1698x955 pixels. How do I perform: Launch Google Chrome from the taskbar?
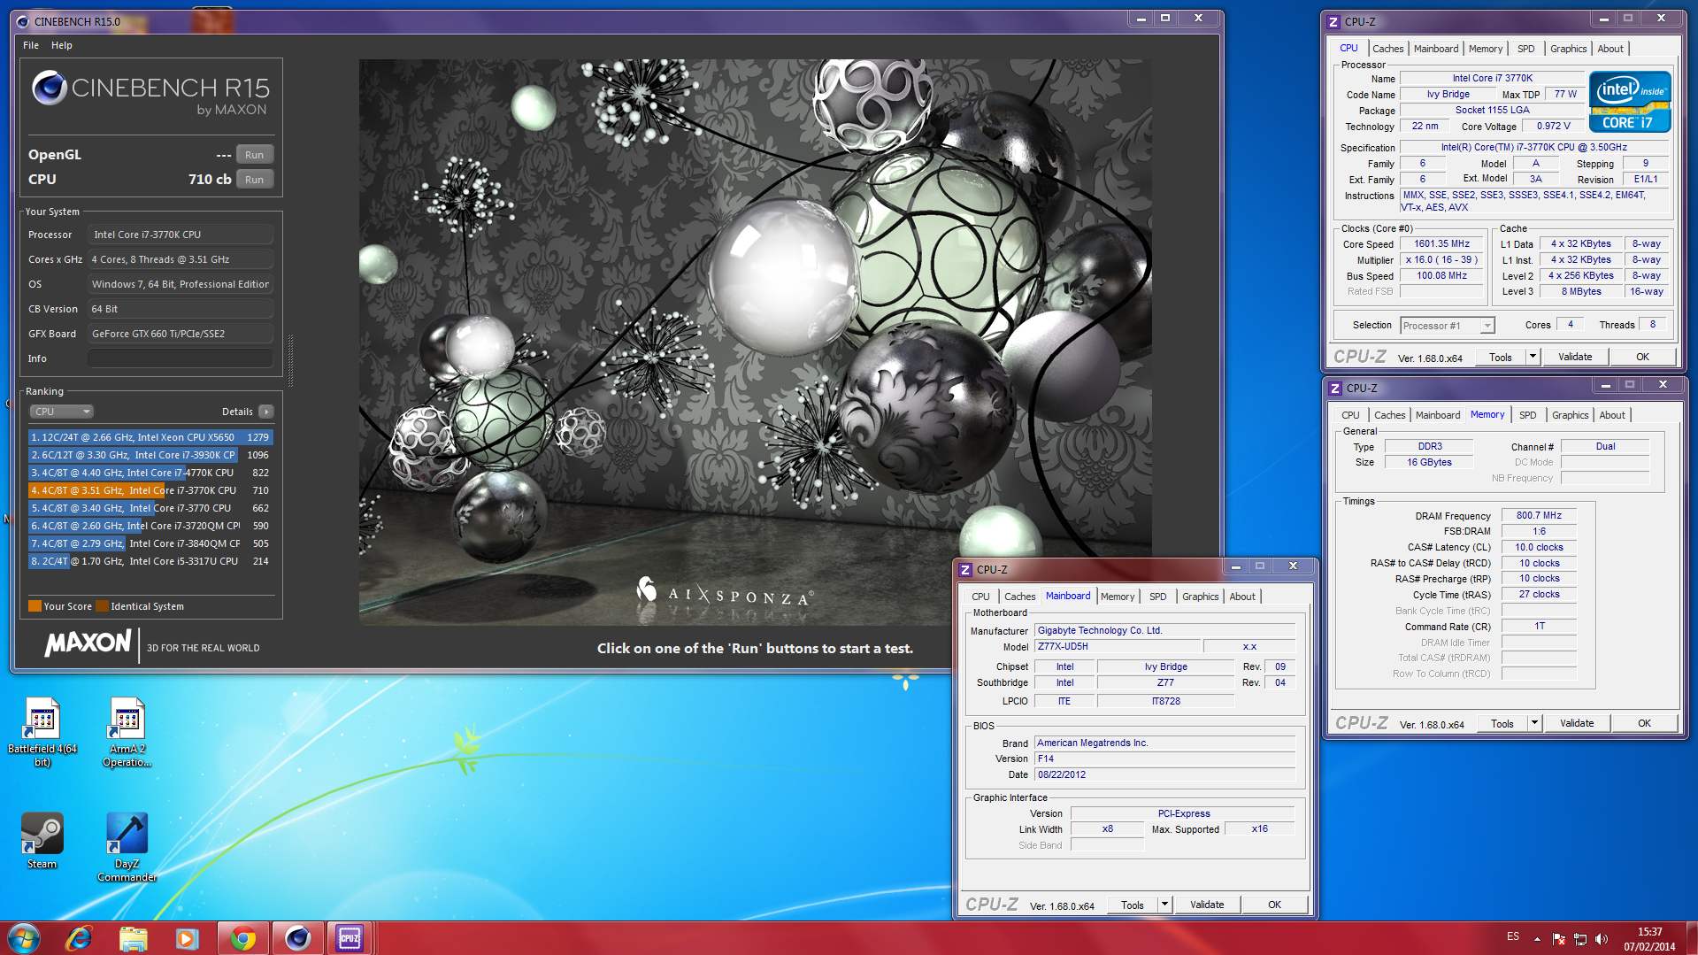pyautogui.click(x=242, y=938)
